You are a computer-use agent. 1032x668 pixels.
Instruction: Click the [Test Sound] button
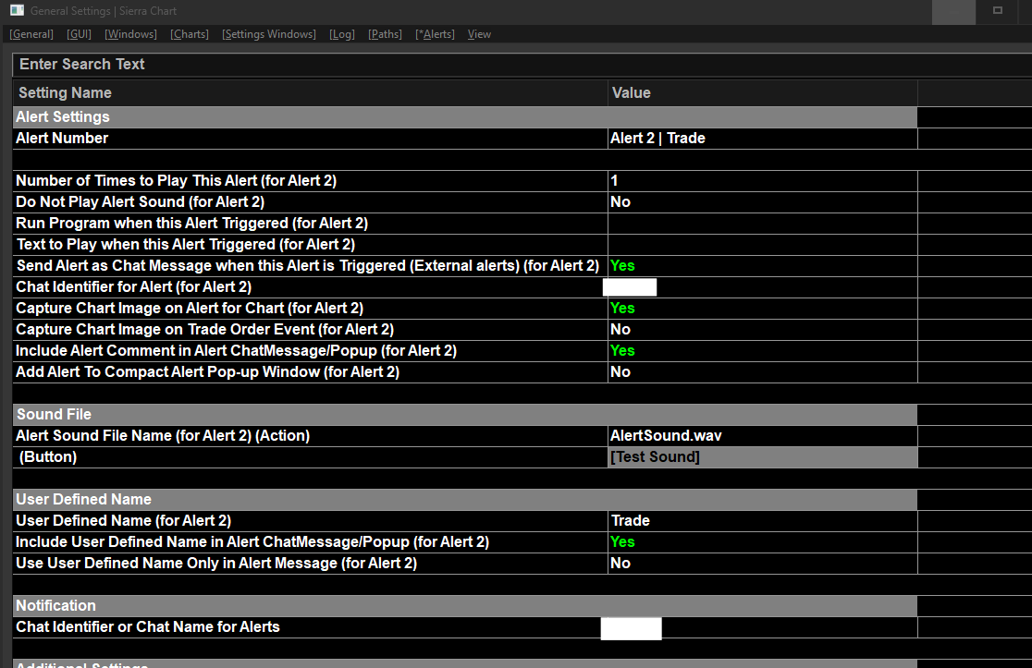click(x=762, y=457)
